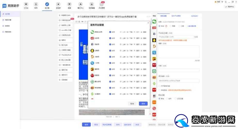The height and width of the screenshot is (129, 238).
Task: Close the 发布平台管理 dialog with X
Action: point(148,23)
